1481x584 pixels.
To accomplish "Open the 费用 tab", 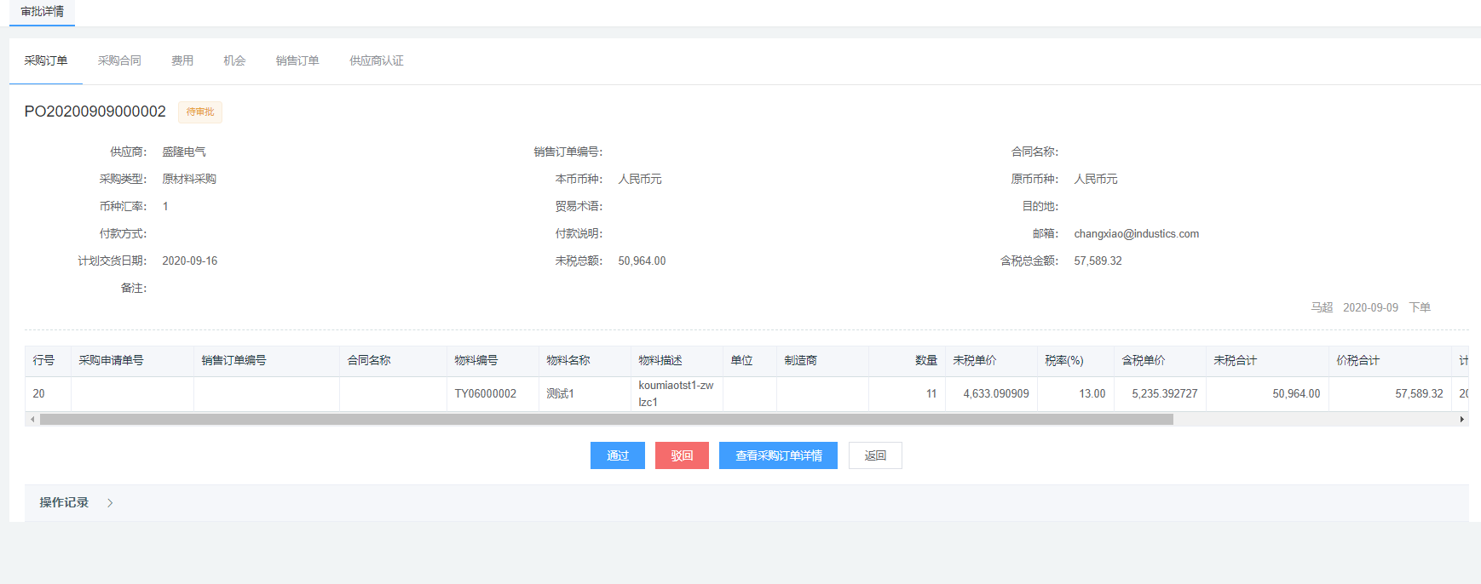I will [x=182, y=61].
